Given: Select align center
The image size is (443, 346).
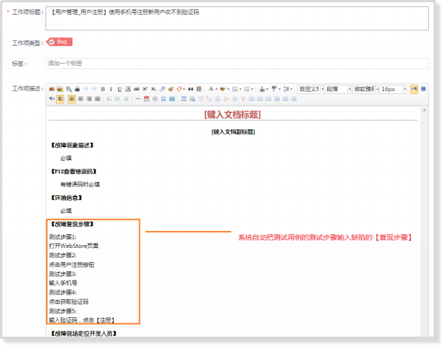Looking at the screenshot, I should 80,99.
